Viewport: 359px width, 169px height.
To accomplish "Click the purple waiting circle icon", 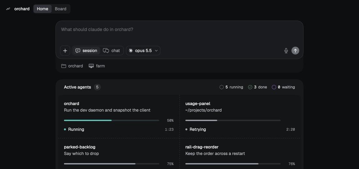I will [x=274, y=87].
